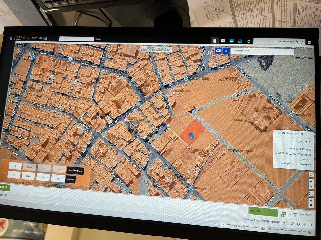The height and width of the screenshot is (240, 321).
Task: Toggle the three-line handle on the orange panel
Action: (4, 174)
